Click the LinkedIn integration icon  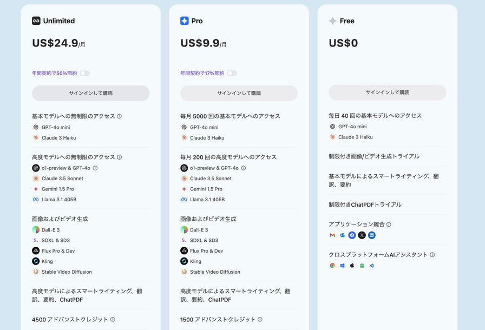click(x=371, y=235)
